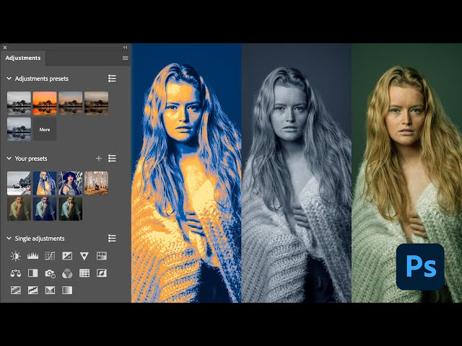Collapse the Your presets section
The width and height of the screenshot is (462, 346).
click(x=9, y=159)
